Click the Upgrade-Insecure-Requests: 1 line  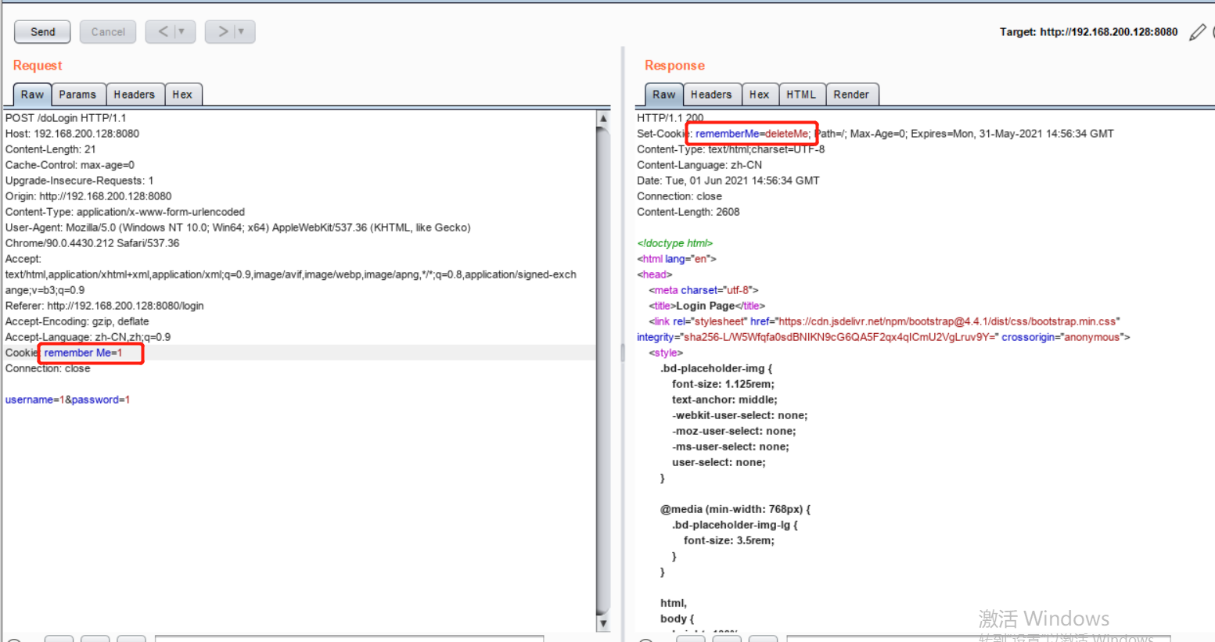(79, 181)
